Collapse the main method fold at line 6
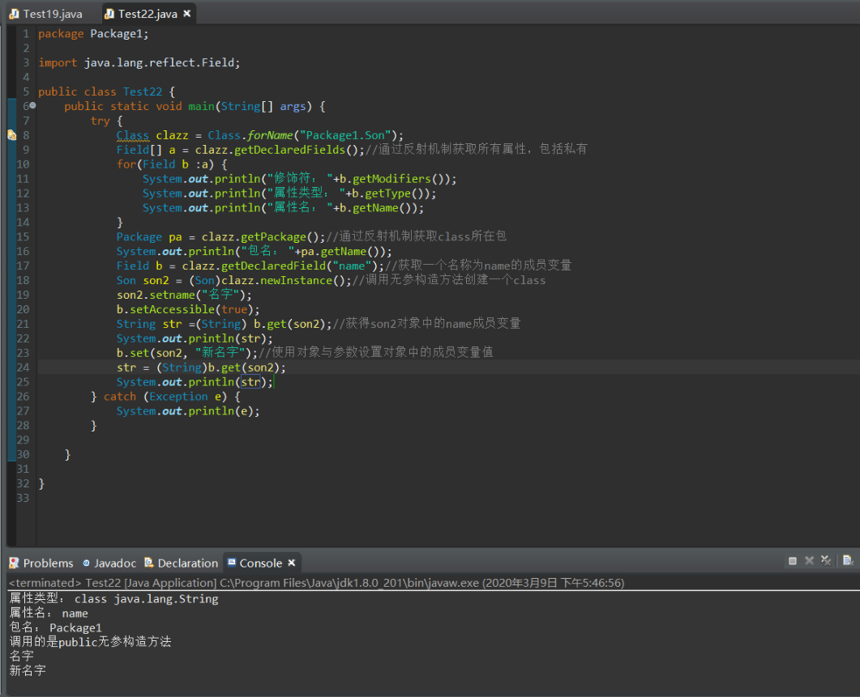This screenshot has height=697, width=860. (x=32, y=106)
